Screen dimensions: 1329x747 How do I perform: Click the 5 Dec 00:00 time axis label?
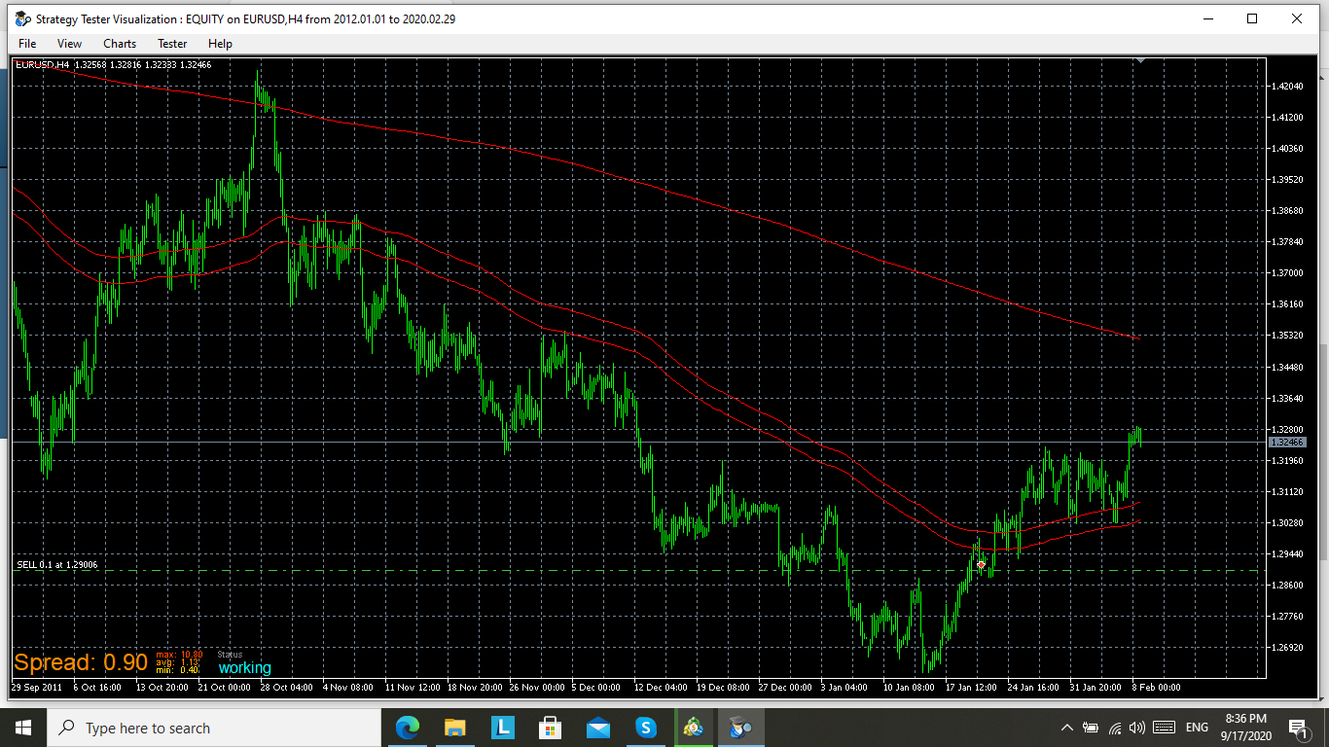(x=595, y=688)
